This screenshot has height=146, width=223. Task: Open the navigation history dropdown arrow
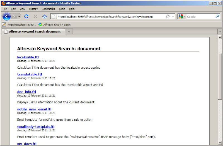coord(19,17)
